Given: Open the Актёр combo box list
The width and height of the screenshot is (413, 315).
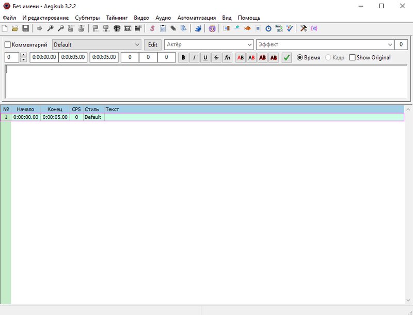Looking at the screenshot, I should pyautogui.click(x=250, y=45).
